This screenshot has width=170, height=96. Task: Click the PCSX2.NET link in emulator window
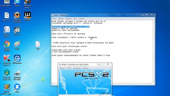pyautogui.click(x=105, y=93)
